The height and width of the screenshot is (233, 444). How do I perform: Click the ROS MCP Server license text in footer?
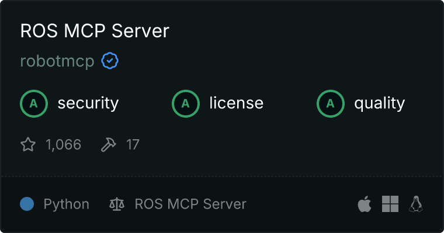(190, 204)
